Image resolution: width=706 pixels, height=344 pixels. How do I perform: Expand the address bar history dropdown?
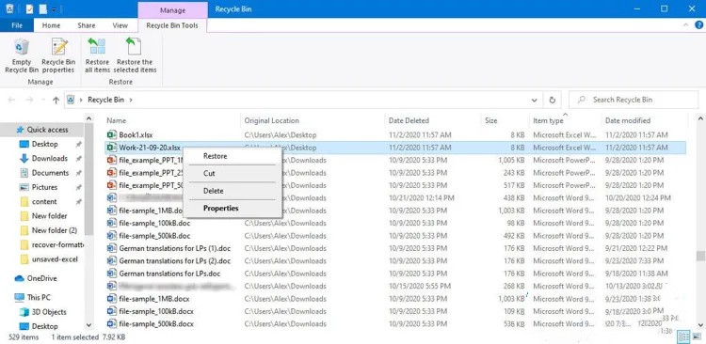pos(535,100)
